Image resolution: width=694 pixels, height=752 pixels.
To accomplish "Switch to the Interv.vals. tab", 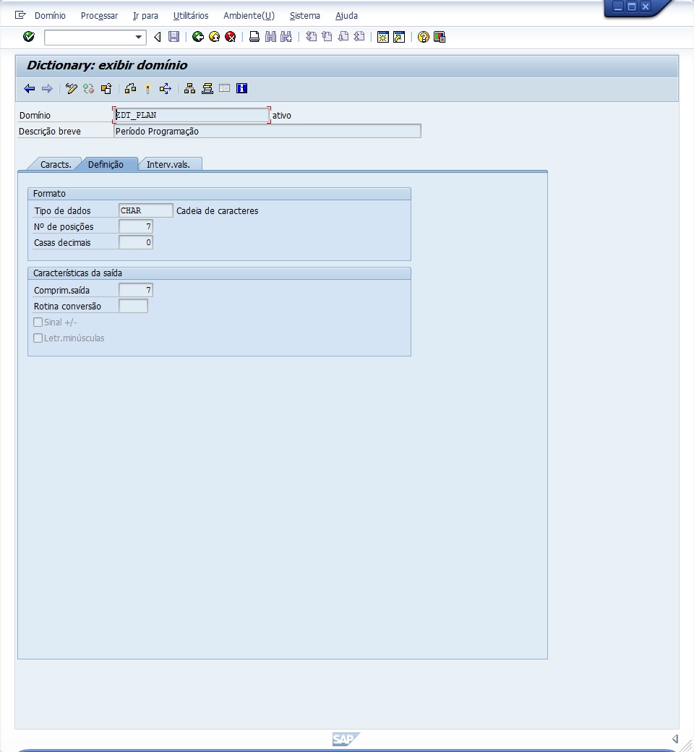I will coord(168,165).
